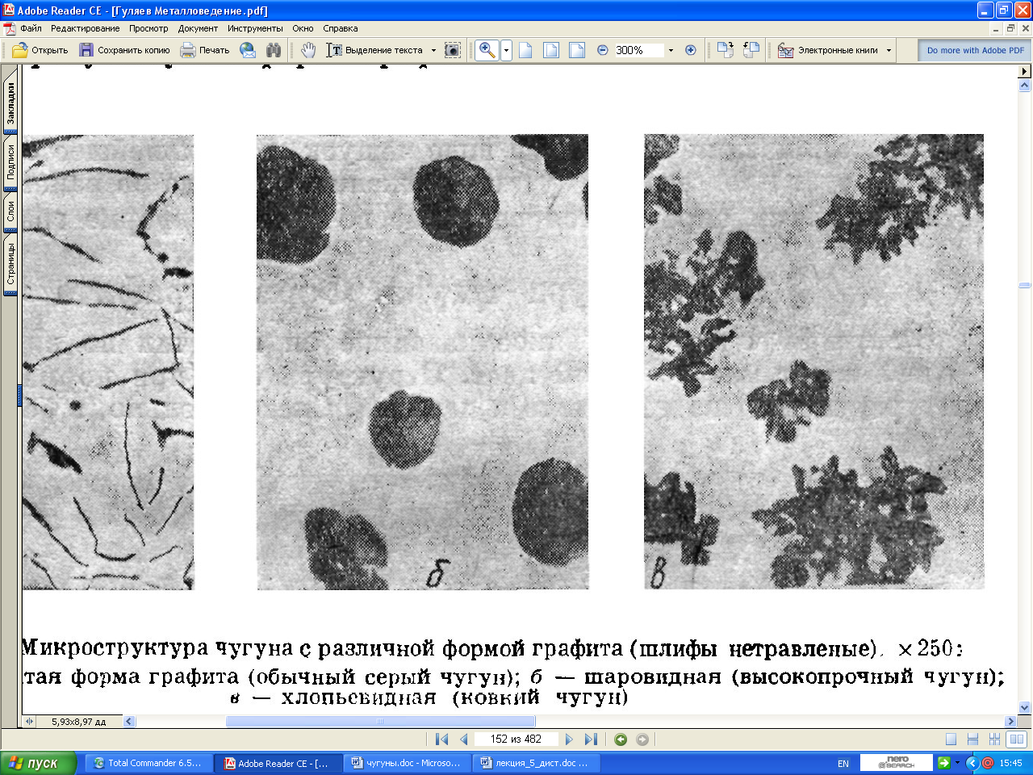Open the Справка menu
1033x775 pixels.
click(341, 28)
